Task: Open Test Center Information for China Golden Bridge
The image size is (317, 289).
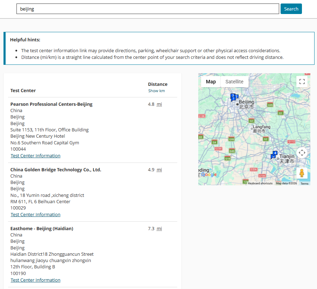Action: tap(35, 215)
